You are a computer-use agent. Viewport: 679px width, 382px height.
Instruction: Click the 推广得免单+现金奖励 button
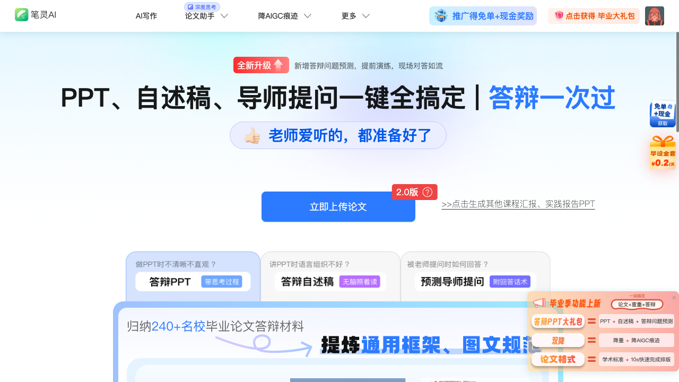[483, 16]
